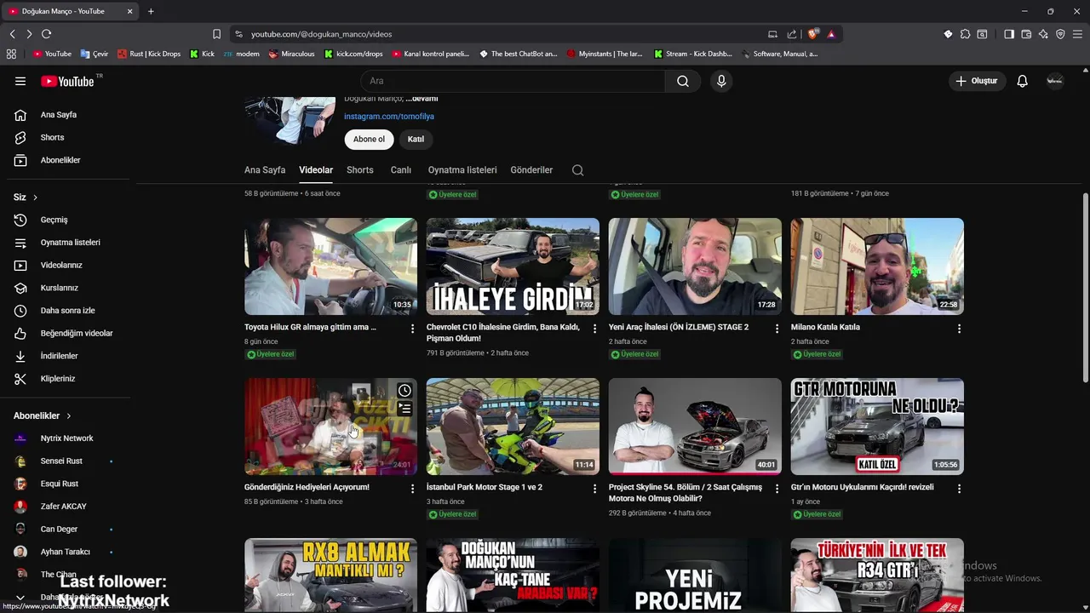This screenshot has width=1090, height=613.
Task: Click video title İstanbul Park Motor Stage 1 ve 2
Action: 485,487
